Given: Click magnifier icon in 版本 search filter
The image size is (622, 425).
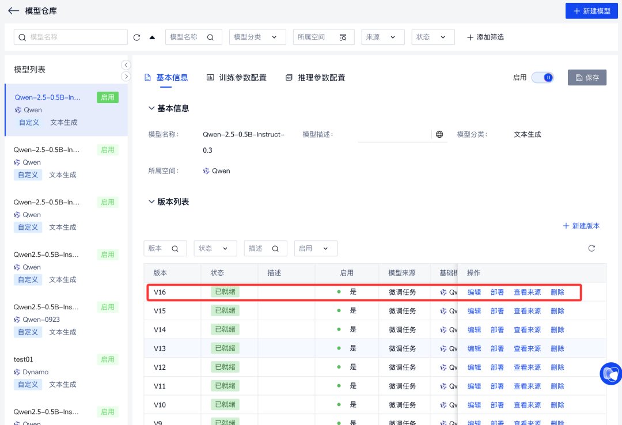Looking at the screenshot, I should [x=175, y=248].
